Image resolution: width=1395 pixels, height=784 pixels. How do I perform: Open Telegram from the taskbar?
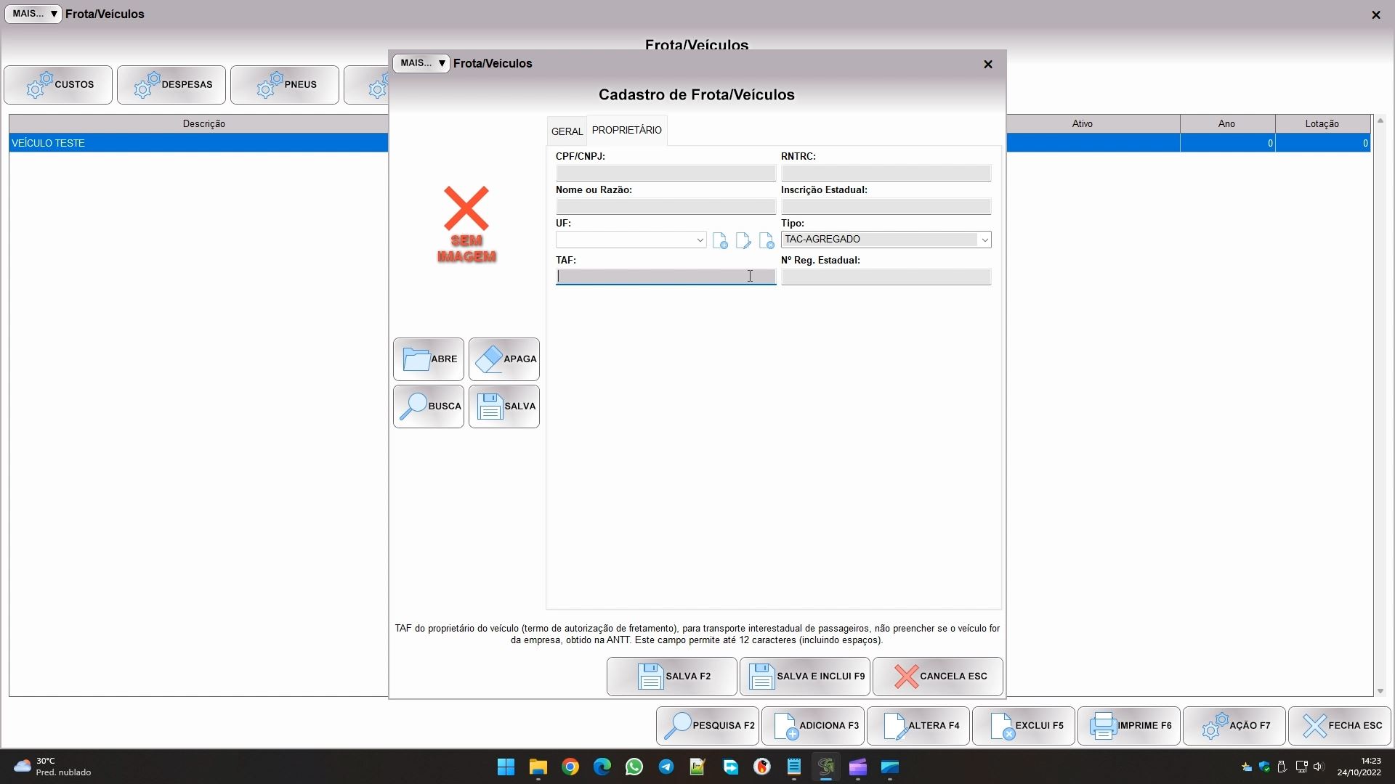pos(666,767)
